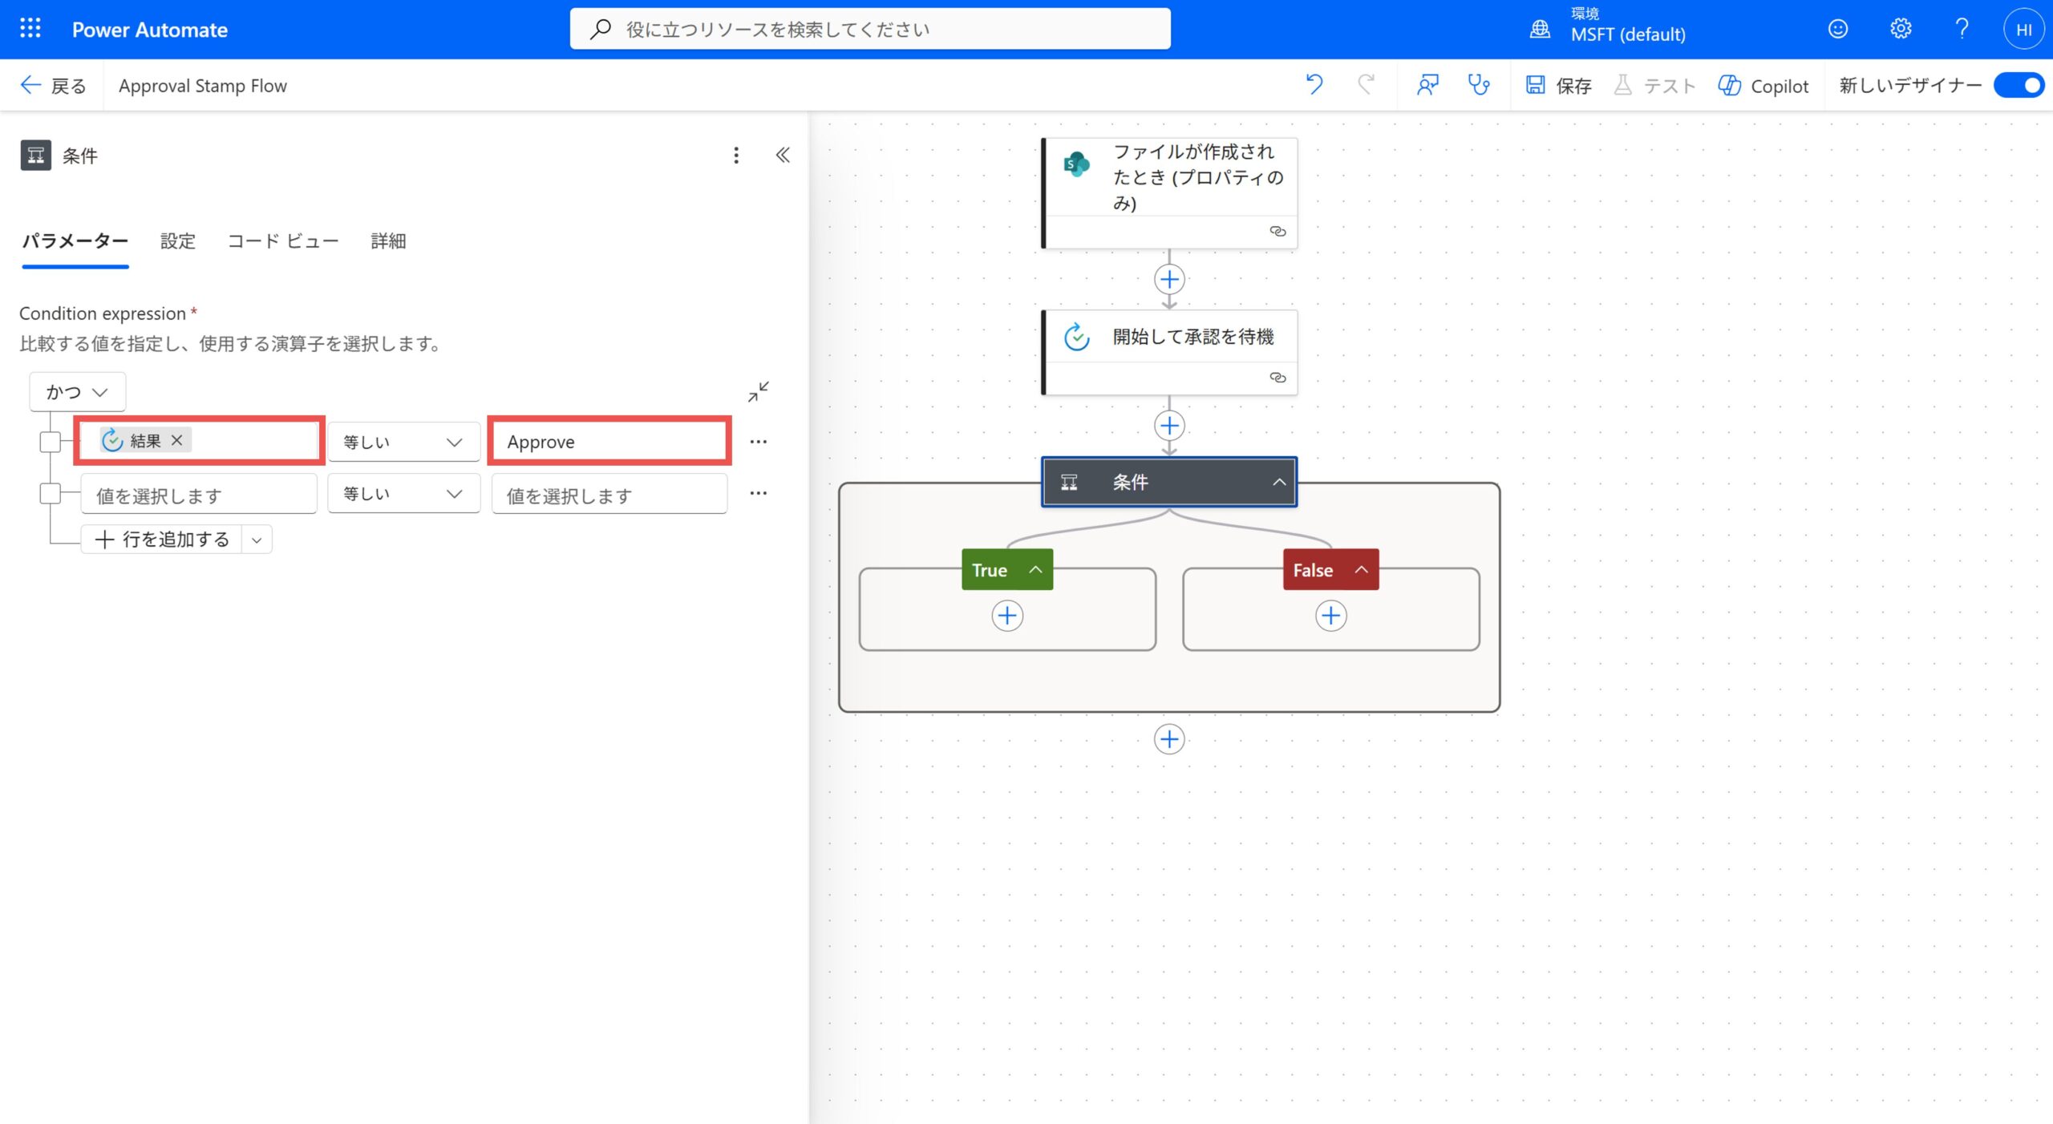Collapse the 条件 panel with double chevron

783,156
